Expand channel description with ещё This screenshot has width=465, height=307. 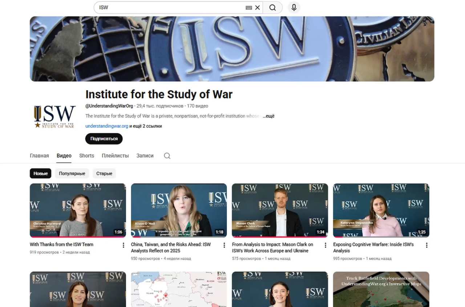(x=269, y=116)
